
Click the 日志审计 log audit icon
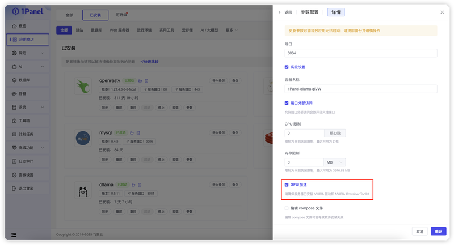pos(14,161)
